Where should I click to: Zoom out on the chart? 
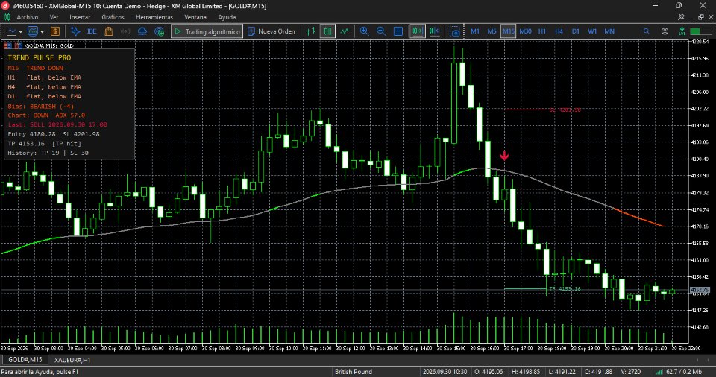(x=381, y=31)
